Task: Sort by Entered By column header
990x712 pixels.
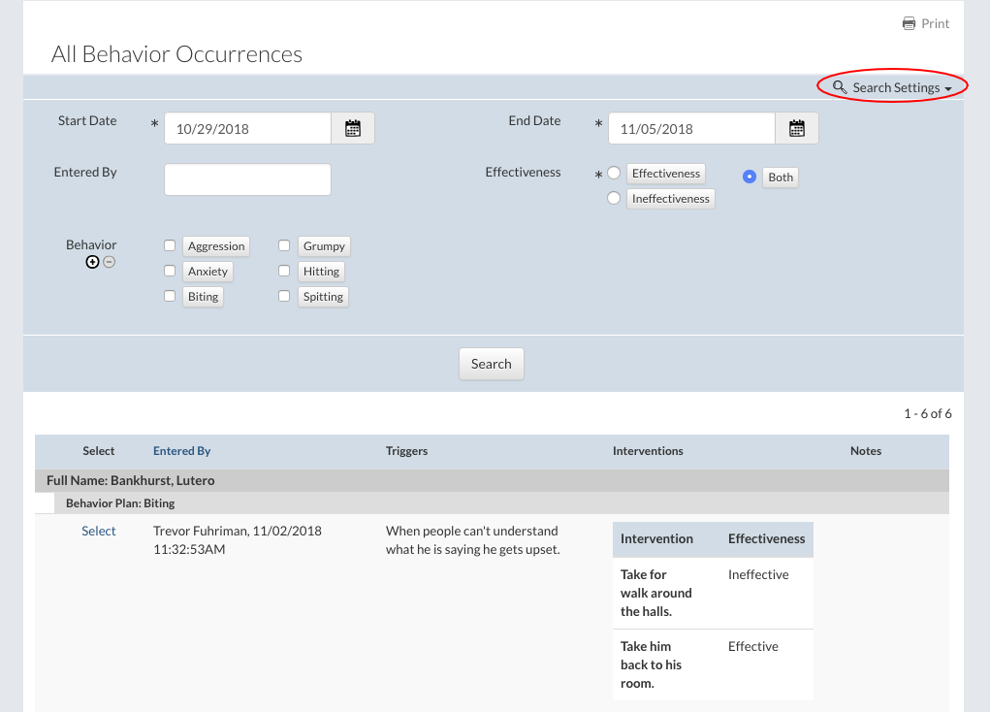Action: click(181, 451)
